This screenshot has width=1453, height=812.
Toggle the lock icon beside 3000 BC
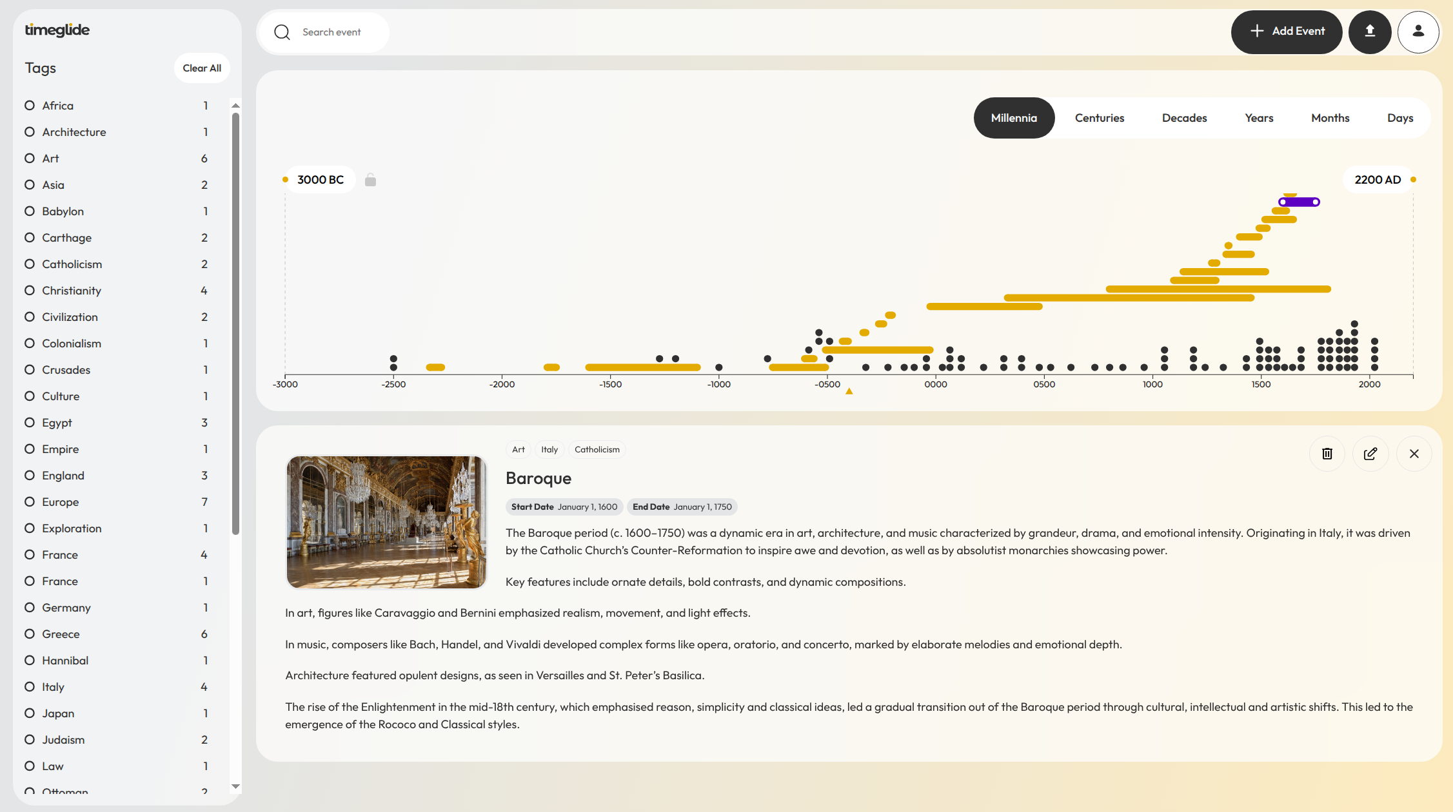[x=370, y=180]
